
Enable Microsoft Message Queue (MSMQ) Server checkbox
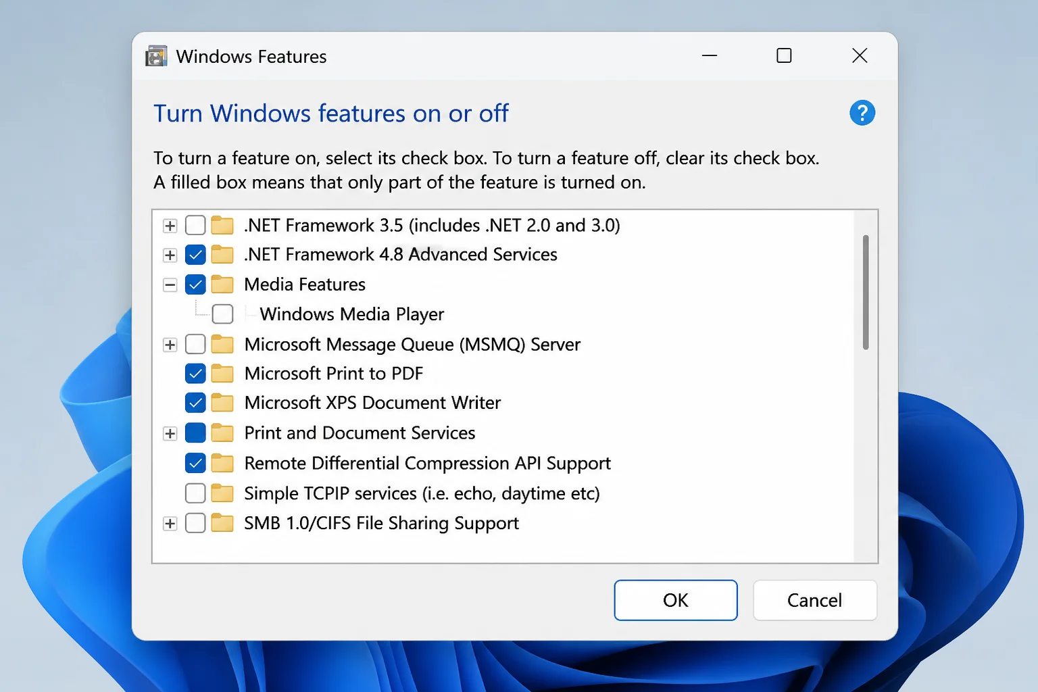pyautogui.click(x=195, y=345)
